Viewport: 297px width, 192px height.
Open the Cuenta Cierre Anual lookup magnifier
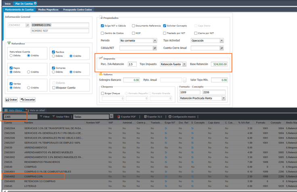point(222,48)
